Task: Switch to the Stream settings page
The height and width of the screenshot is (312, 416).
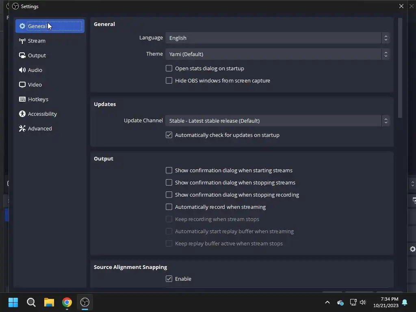Action: (x=50, y=41)
